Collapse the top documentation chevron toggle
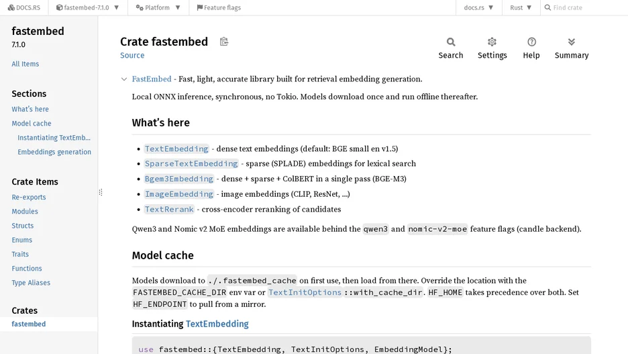The height and width of the screenshot is (354, 628). pos(124,79)
